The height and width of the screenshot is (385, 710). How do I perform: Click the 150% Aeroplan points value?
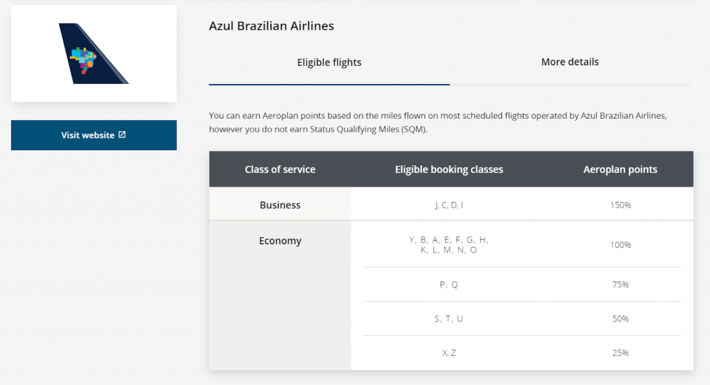coord(620,205)
